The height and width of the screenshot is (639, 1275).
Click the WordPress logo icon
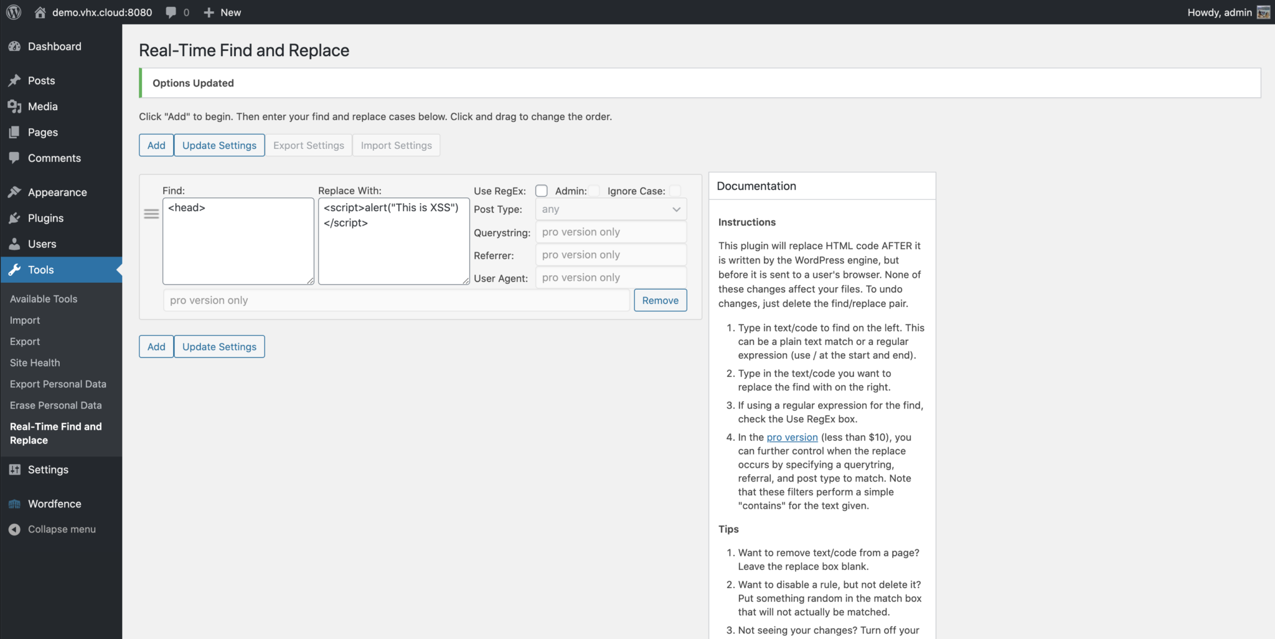click(14, 12)
